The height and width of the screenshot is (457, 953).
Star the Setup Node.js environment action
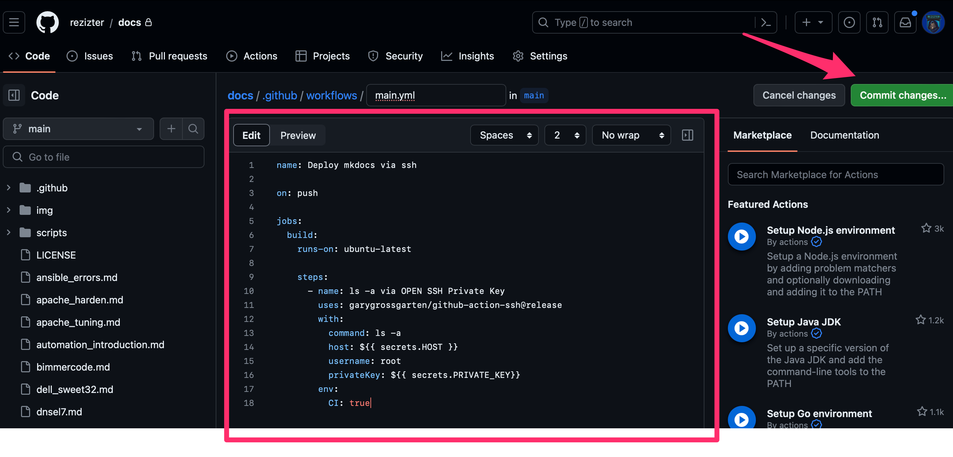coord(926,228)
